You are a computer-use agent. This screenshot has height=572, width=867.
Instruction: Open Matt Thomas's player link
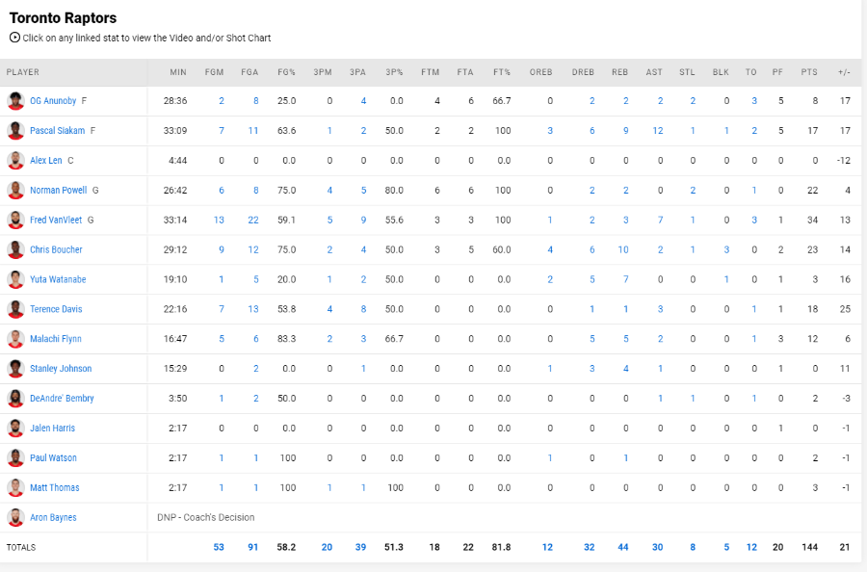[55, 488]
